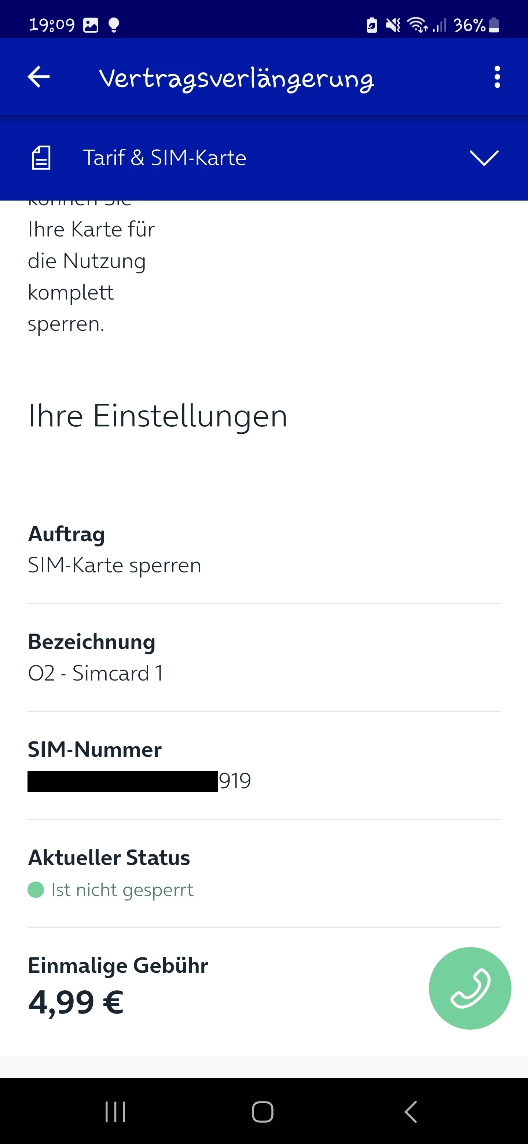Open recent apps navigation button
This screenshot has height=1144, width=528.
click(x=115, y=1112)
